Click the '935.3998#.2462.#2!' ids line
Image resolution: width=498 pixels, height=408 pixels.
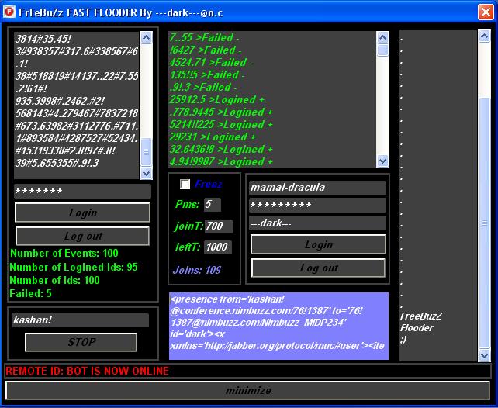coord(60,101)
